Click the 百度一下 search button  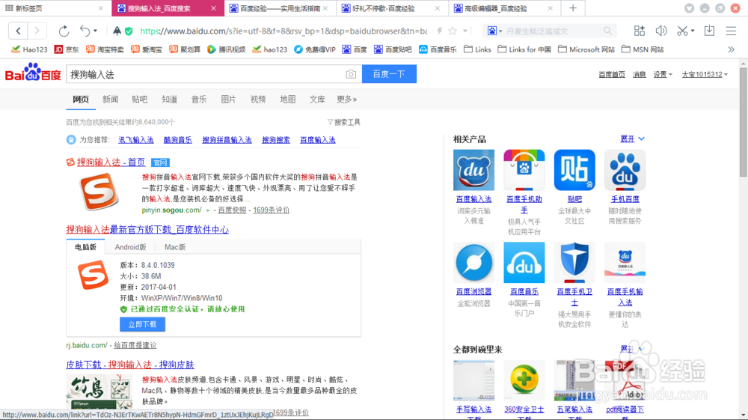(x=389, y=74)
